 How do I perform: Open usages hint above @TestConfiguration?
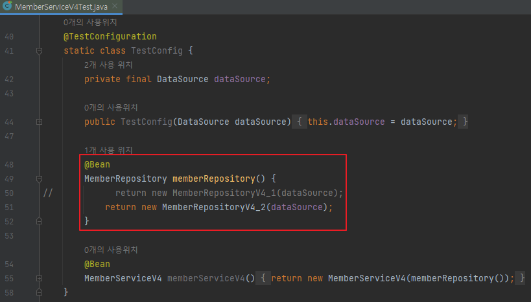(90, 22)
